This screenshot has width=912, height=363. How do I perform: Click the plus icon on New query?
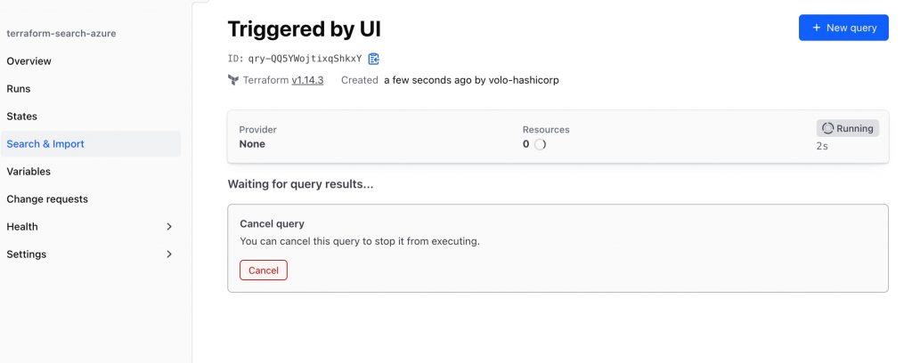(x=816, y=28)
